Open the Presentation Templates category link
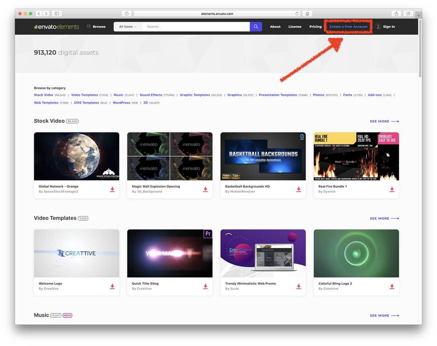 [x=278, y=95]
